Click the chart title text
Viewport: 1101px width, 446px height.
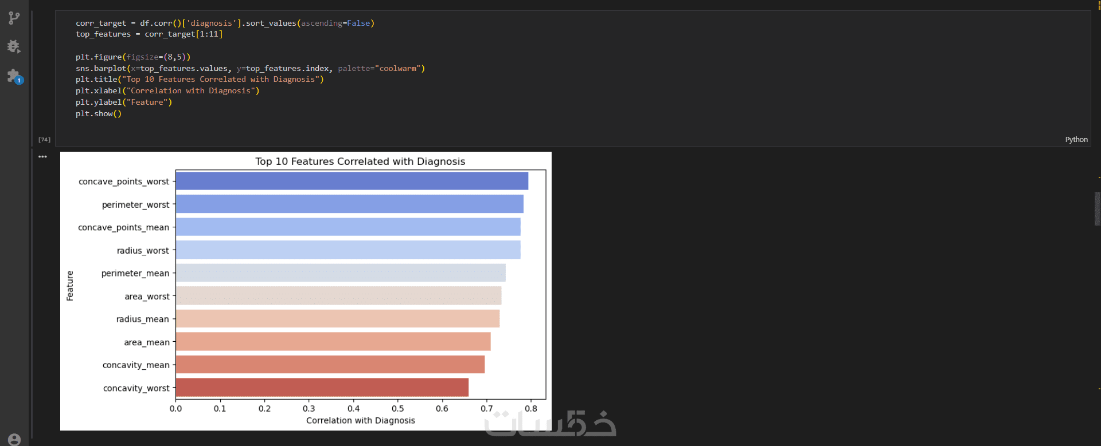click(x=360, y=161)
